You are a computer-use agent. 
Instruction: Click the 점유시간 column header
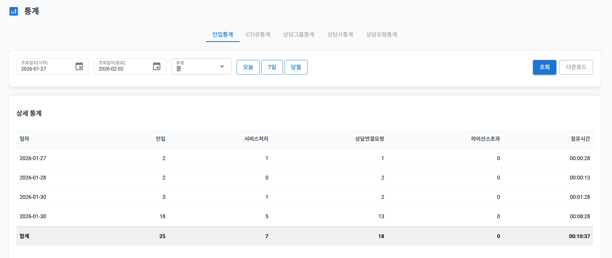(580, 139)
